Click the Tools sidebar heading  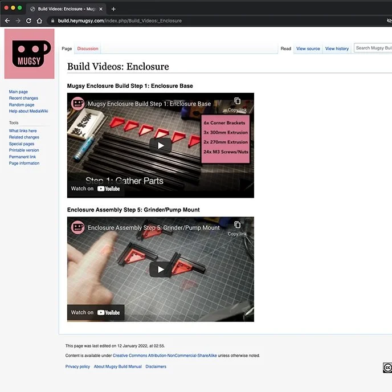pyautogui.click(x=14, y=122)
